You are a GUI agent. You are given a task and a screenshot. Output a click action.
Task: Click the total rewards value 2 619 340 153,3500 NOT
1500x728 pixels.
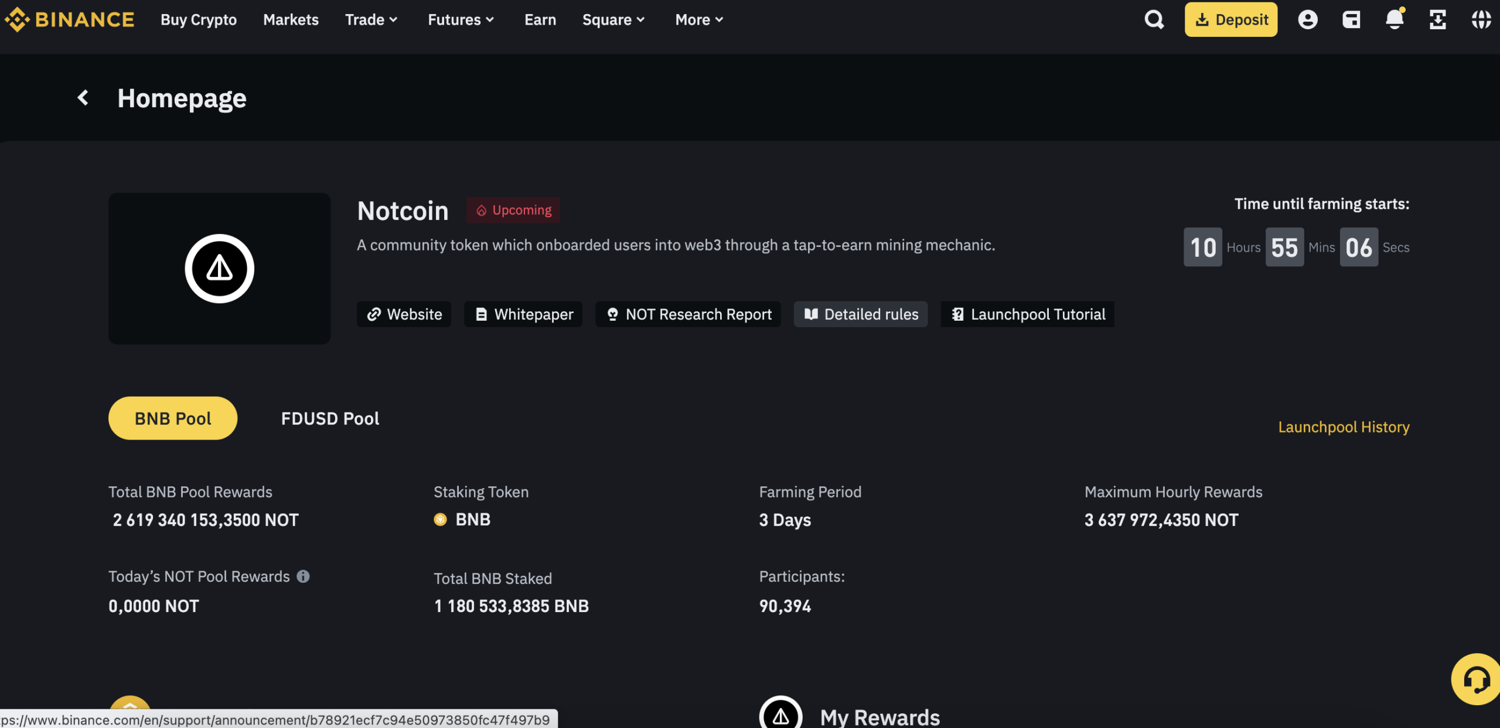pyautogui.click(x=206, y=520)
